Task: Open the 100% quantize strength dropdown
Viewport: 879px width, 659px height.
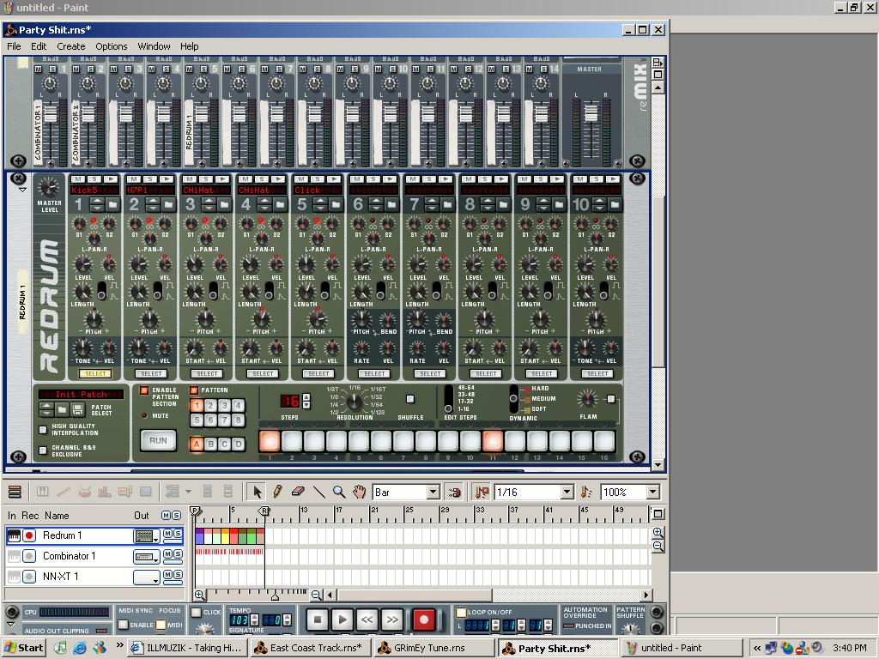Action: click(652, 492)
